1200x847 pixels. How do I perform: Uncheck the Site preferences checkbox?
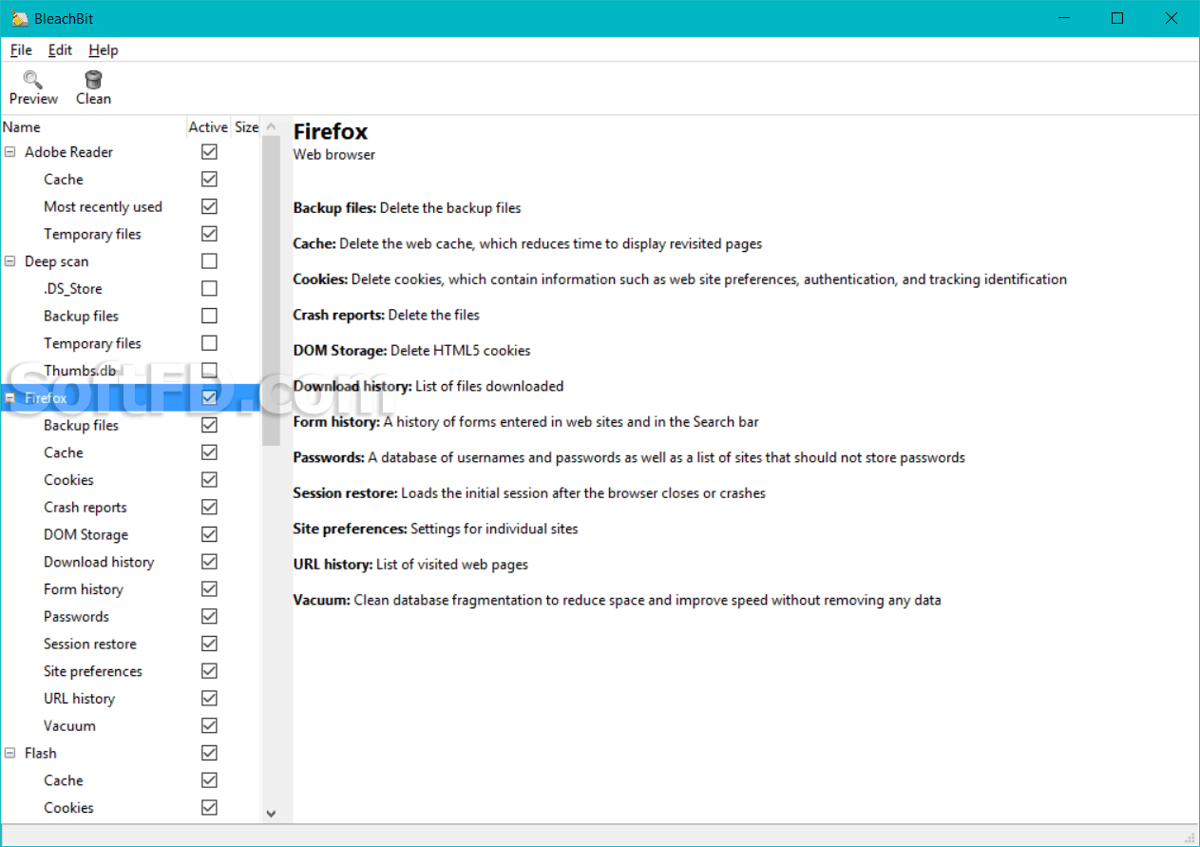(209, 671)
